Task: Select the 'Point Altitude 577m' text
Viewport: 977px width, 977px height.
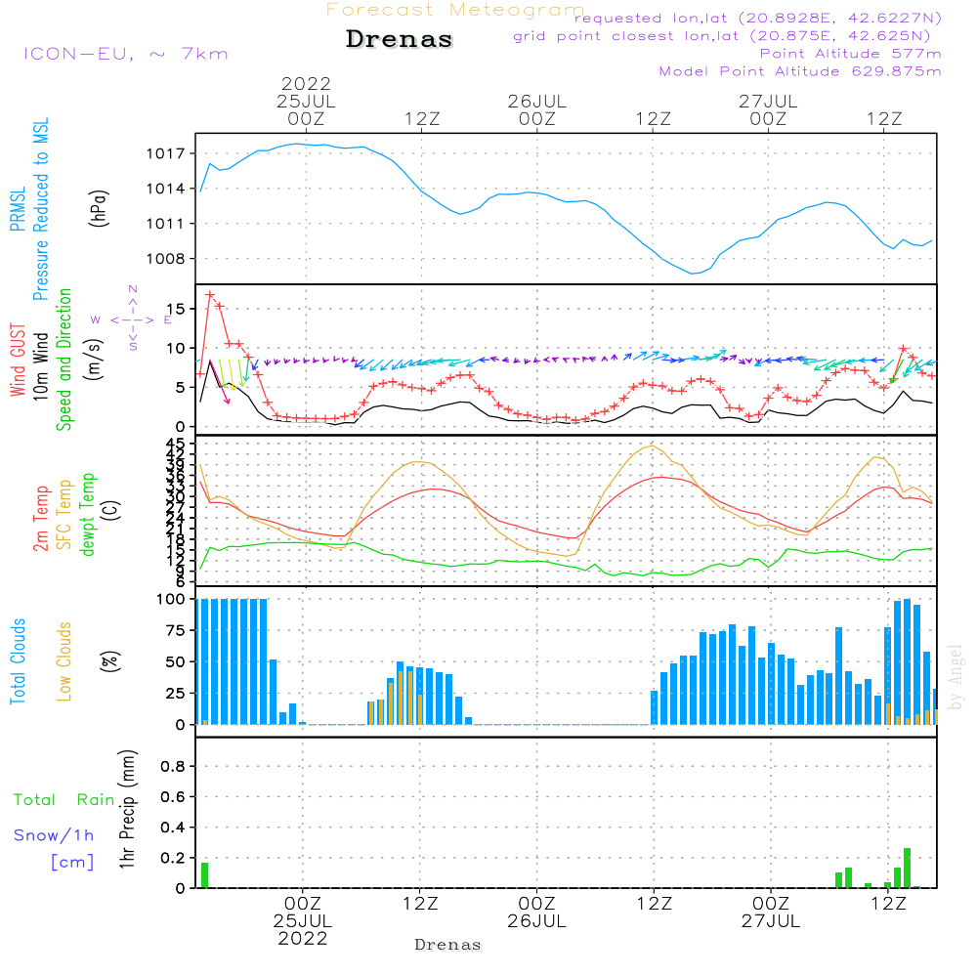Action: tap(850, 54)
